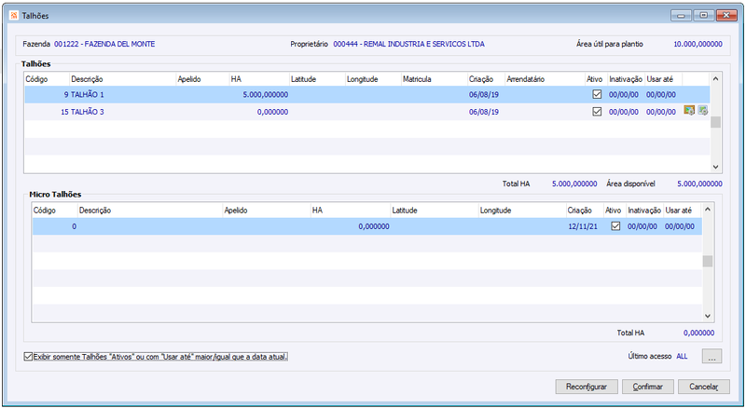Click HA value 0,000000 of TALHÃO 3
Screen dimensions: 746x408
(x=272, y=112)
